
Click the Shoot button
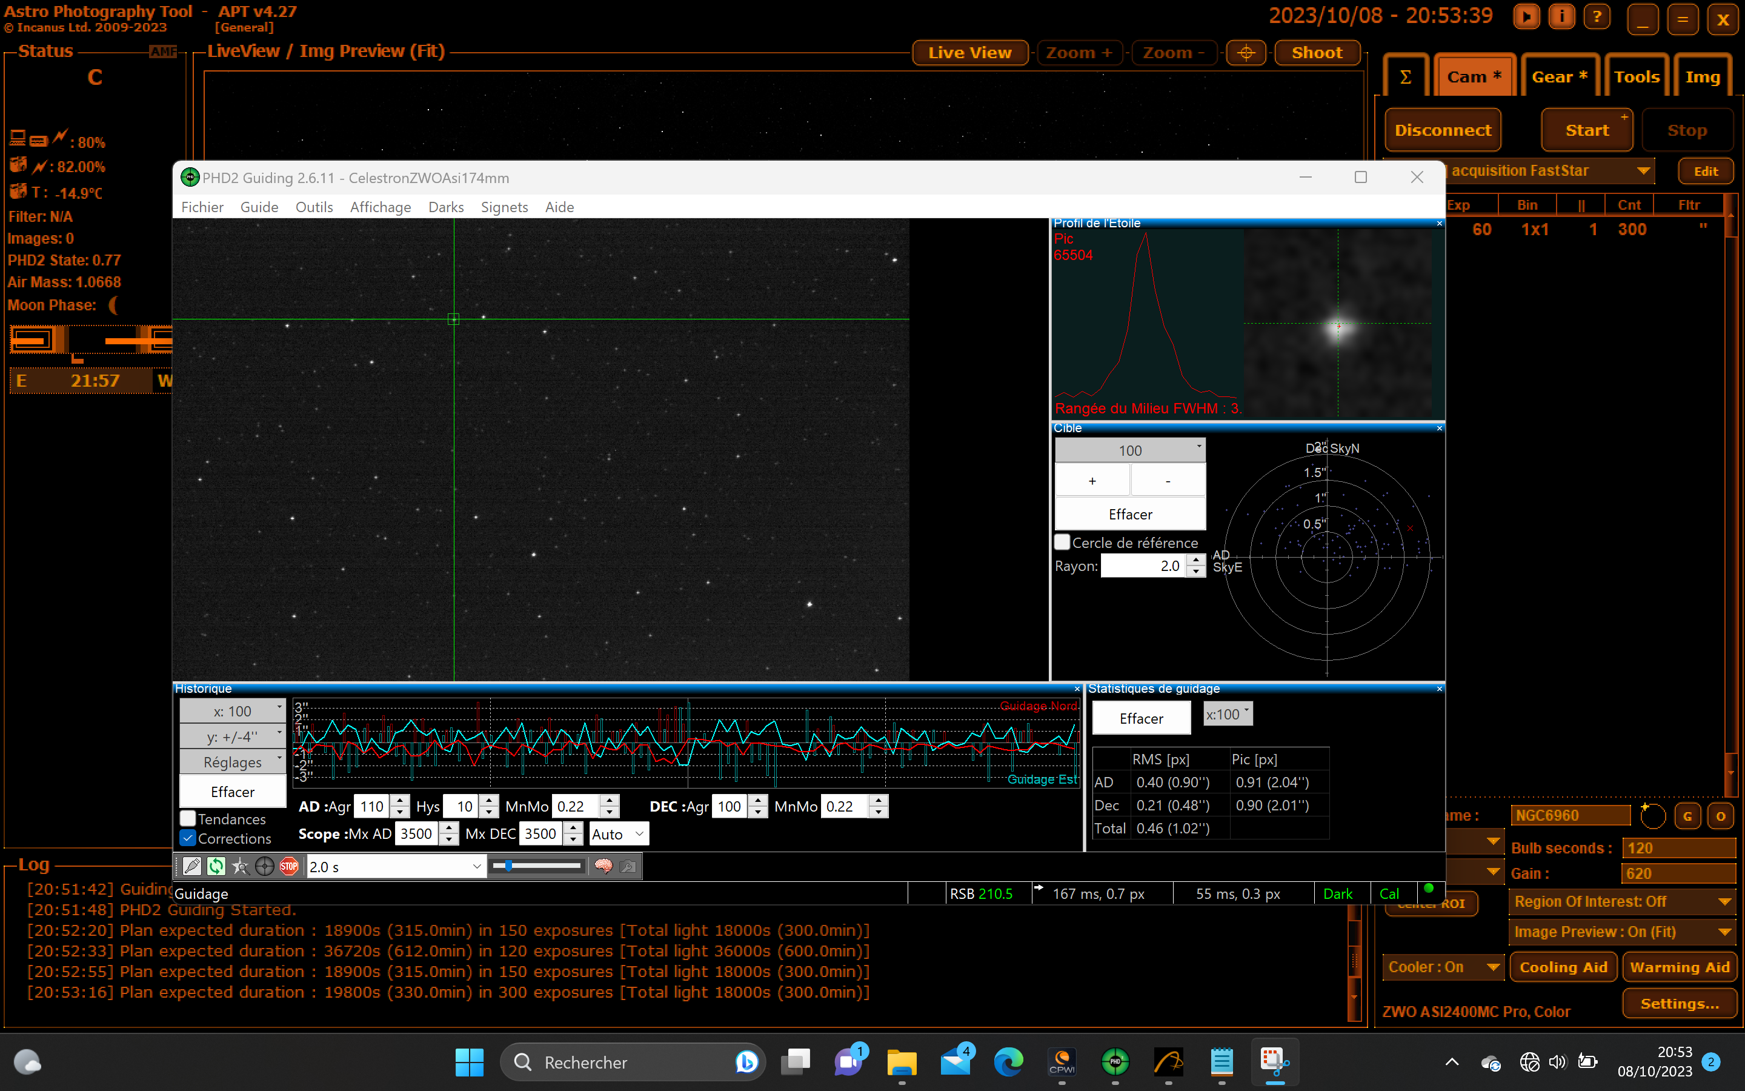(1316, 53)
